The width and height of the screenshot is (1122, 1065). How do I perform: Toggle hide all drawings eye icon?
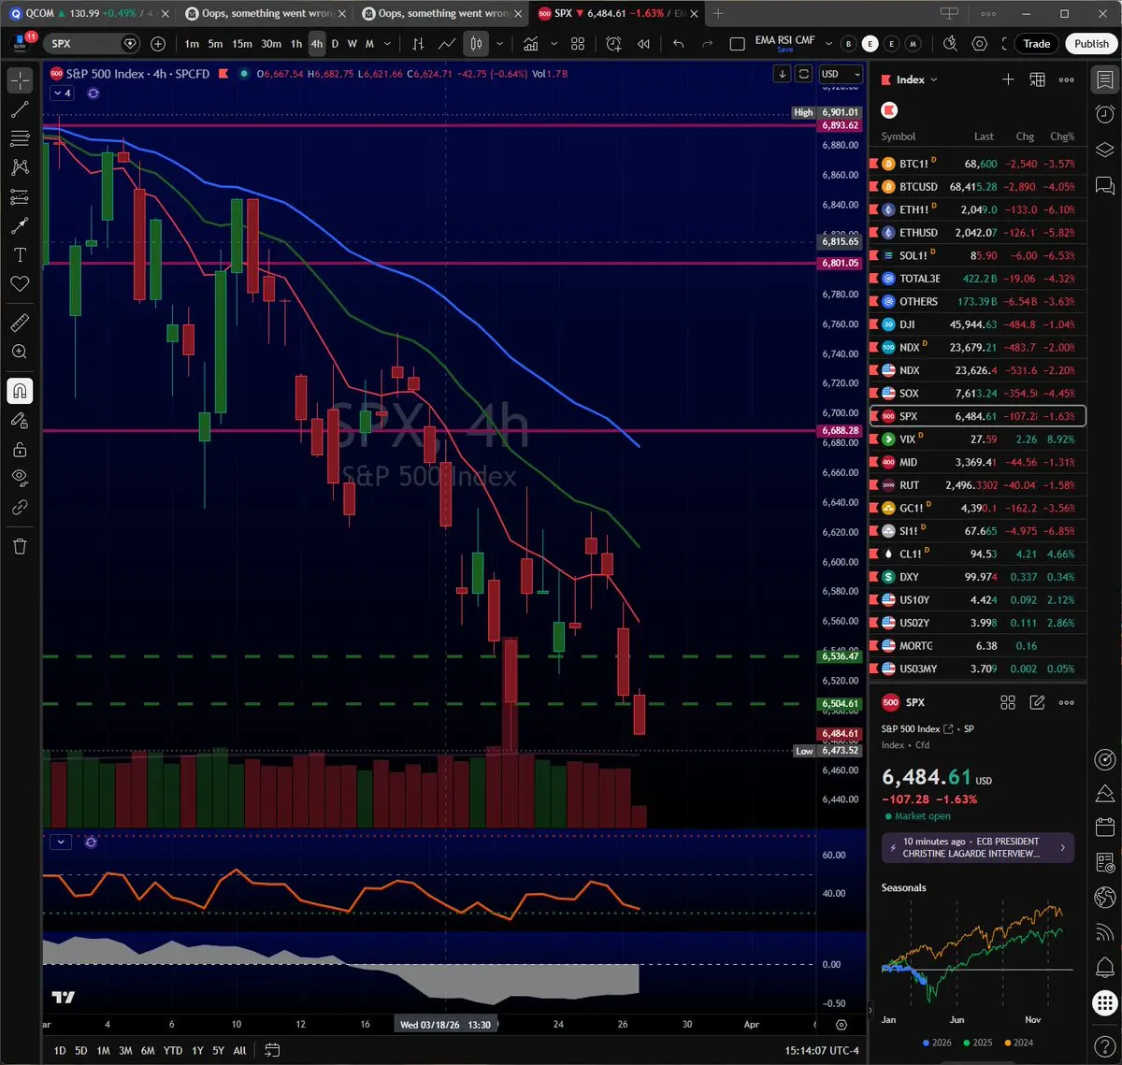tap(20, 478)
